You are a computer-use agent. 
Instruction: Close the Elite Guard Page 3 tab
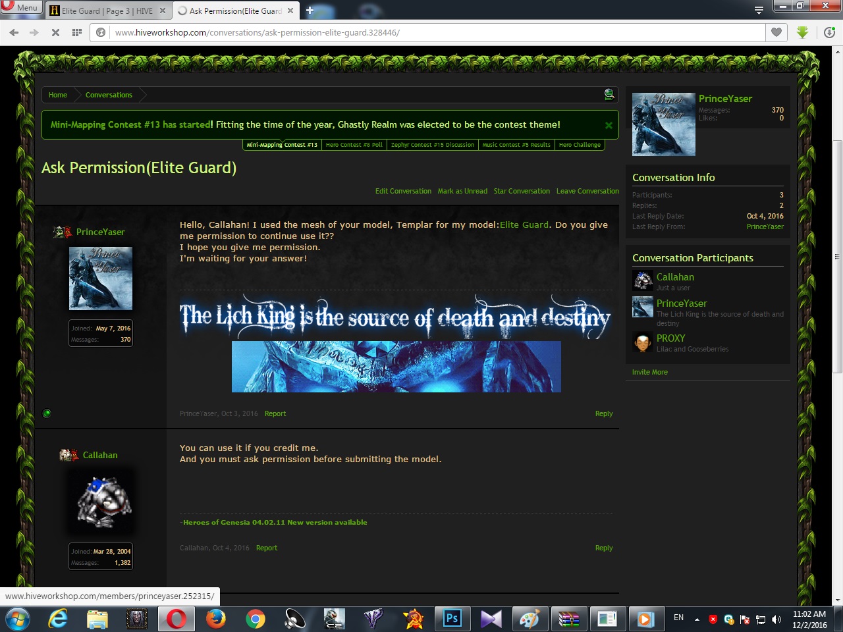tap(163, 11)
